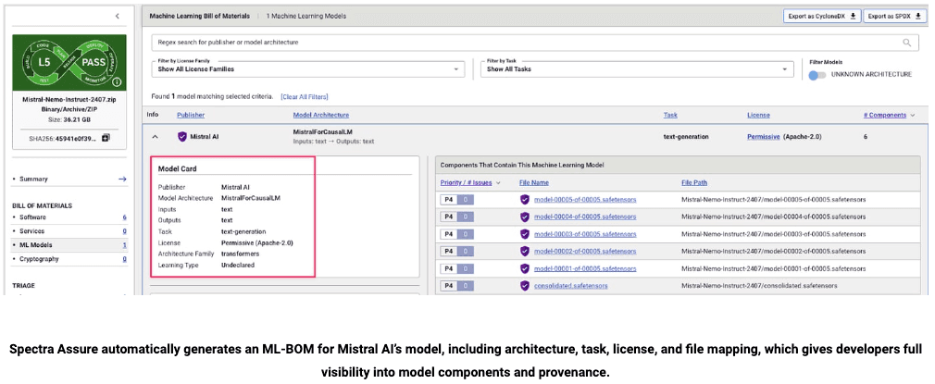Open consolidated.safetensors file link
The image size is (935, 384).
(x=570, y=286)
